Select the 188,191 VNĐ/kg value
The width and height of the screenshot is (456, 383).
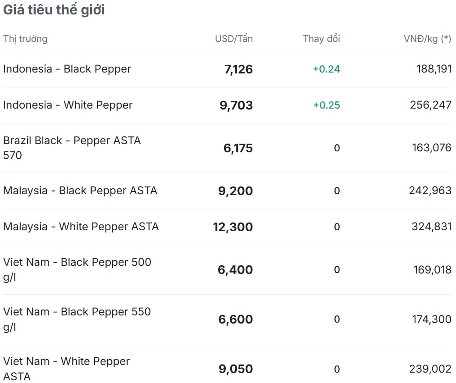434,69
